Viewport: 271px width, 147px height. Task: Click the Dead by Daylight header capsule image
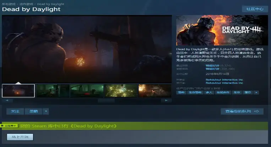point(222,30)
